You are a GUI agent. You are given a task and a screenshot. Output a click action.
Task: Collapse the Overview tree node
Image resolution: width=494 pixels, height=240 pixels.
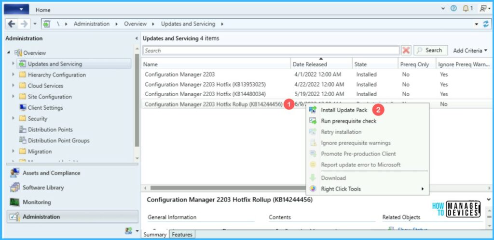point(9,53)
